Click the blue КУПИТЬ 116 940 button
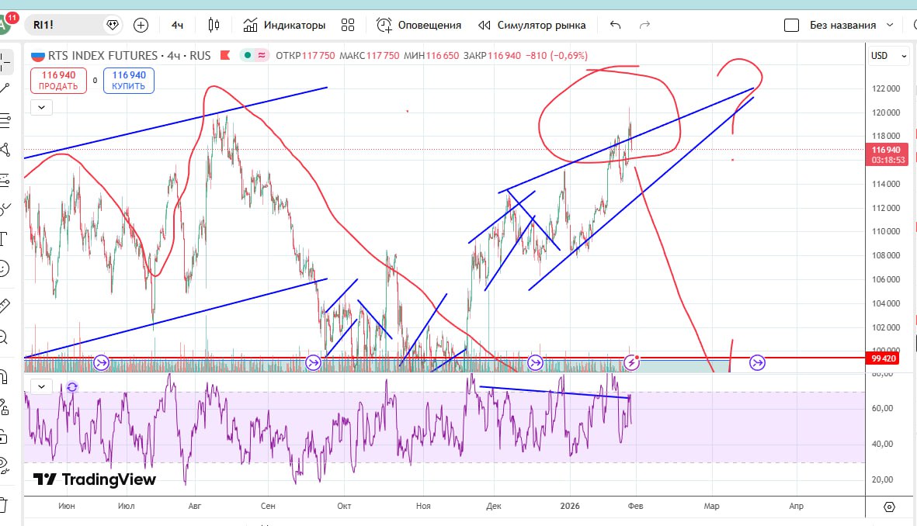 point(129,81)
